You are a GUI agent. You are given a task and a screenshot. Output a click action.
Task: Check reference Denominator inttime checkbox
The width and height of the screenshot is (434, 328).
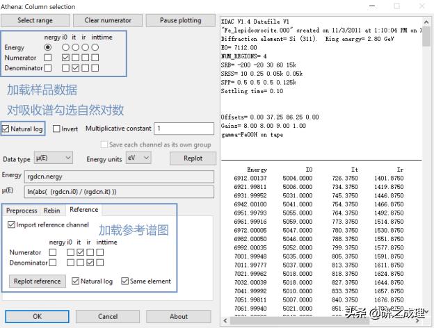coord(100,263)
